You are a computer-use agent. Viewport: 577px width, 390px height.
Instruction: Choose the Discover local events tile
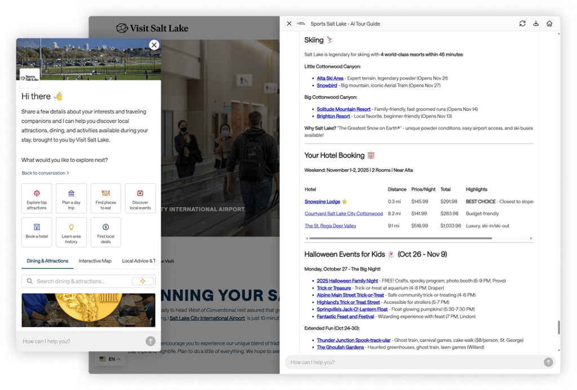click(140, 199)
